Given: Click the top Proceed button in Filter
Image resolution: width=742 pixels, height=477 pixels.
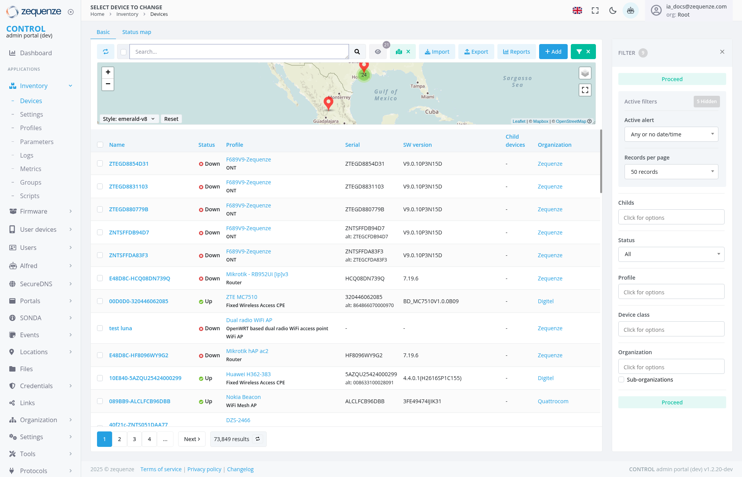Looking at the screenshot, I should [672, 79].
